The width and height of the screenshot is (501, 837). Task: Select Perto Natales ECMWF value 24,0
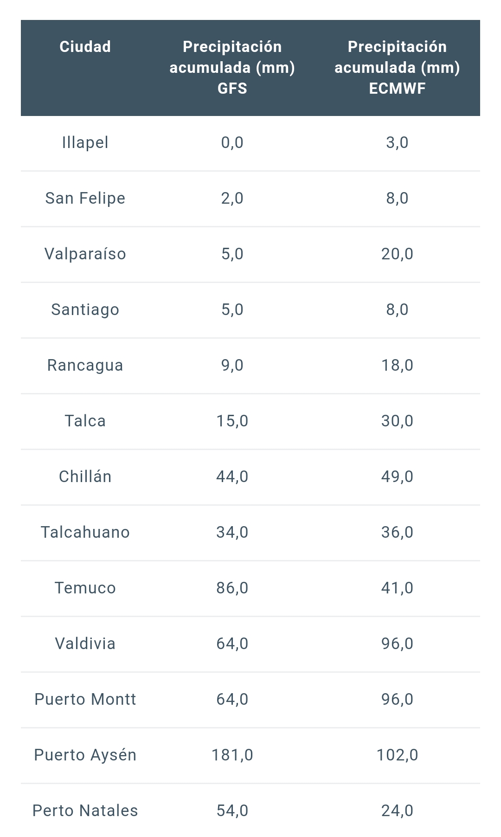pyautogui.click(x=397, y=811)
